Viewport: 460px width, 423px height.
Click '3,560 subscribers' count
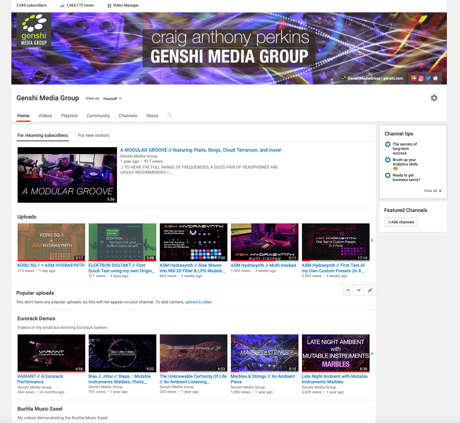(x=31, y=6)
